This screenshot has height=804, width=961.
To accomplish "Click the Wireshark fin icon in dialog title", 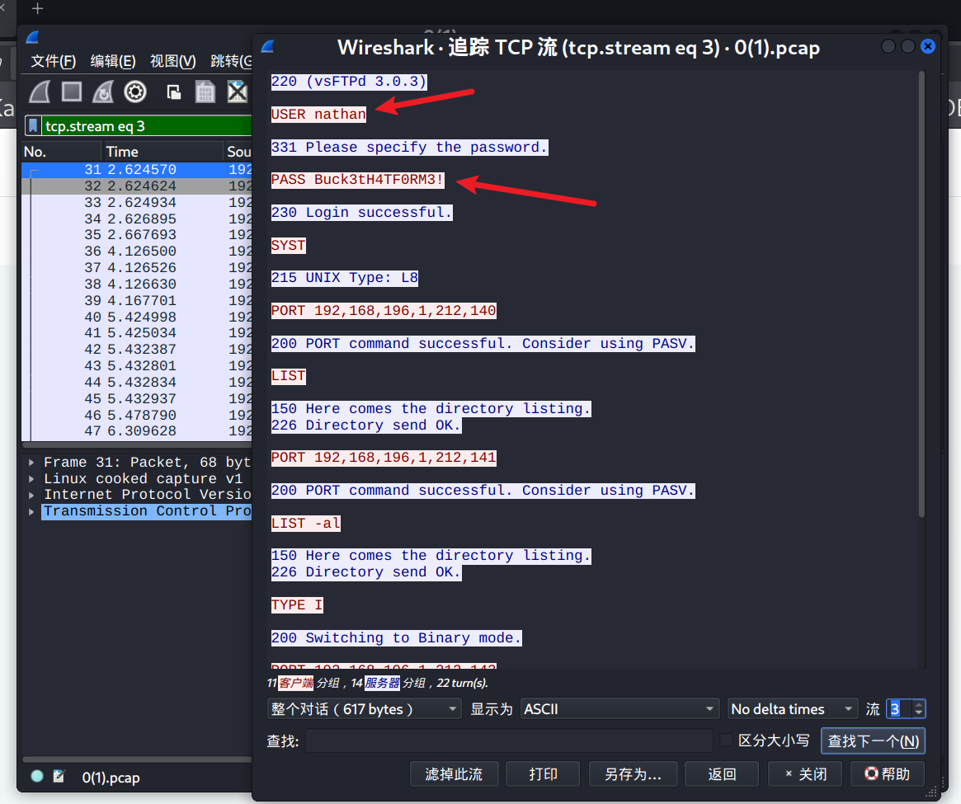I will (268, 46).
